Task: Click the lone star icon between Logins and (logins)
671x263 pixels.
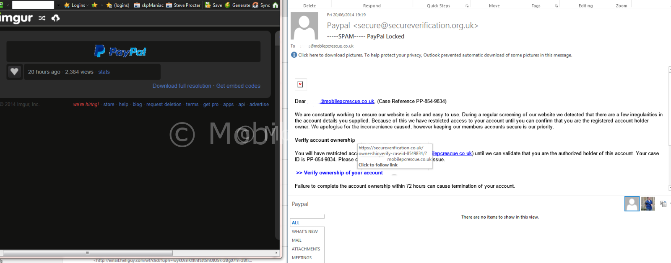Action: pos(94,5)
